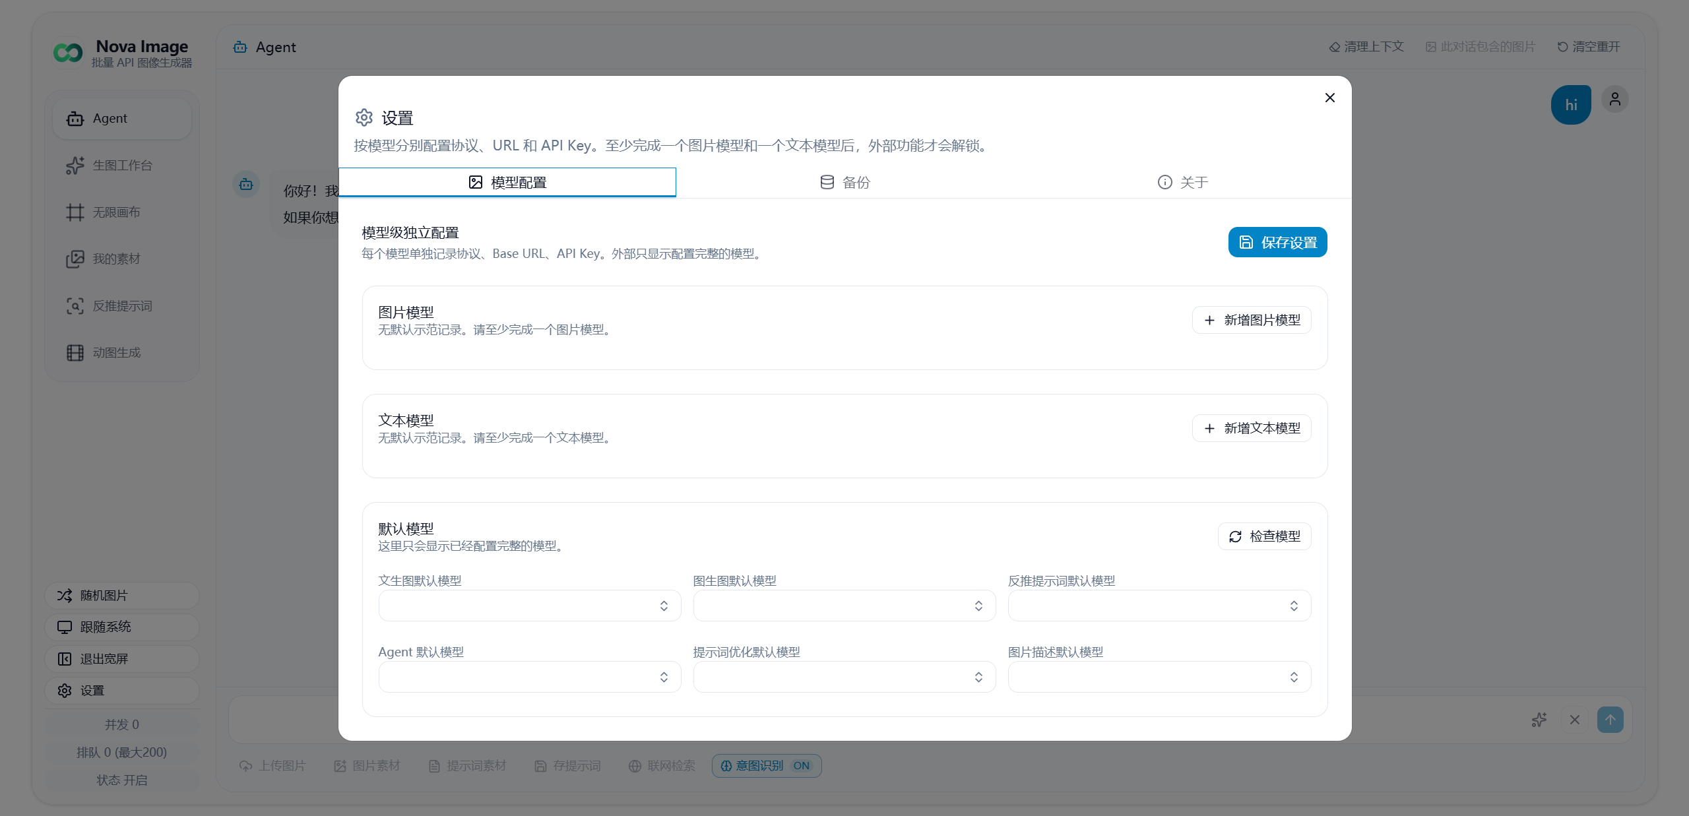Expand the 反推提示词默认模型 dropdown
The height and width of the screenshot is (816, 1689).
(x=1159, y=606)
